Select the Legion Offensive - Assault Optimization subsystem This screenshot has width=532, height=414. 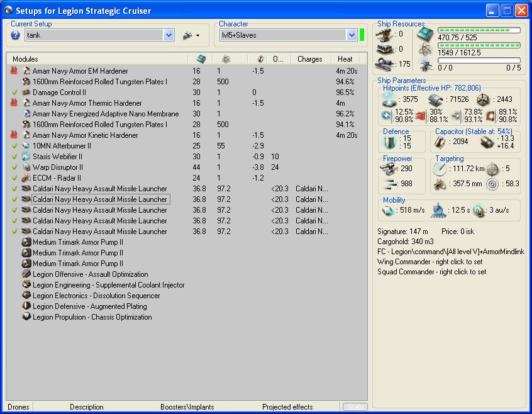coord(91,274)
